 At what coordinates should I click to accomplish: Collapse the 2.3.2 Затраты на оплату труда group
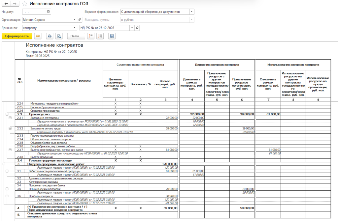click(x=10, y=128)
